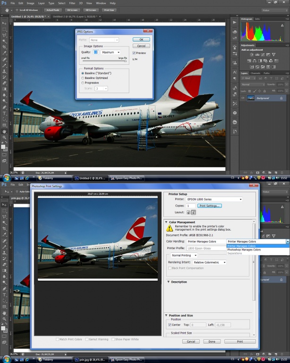Select the Clone Stamp tool in upper toolbar
The width and height of the screenshot is (290, 363).
click(x=4, y=71)
